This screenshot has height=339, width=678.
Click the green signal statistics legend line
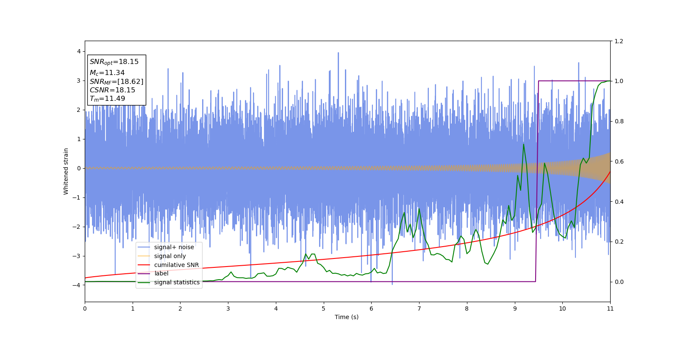tap(144, 283)
